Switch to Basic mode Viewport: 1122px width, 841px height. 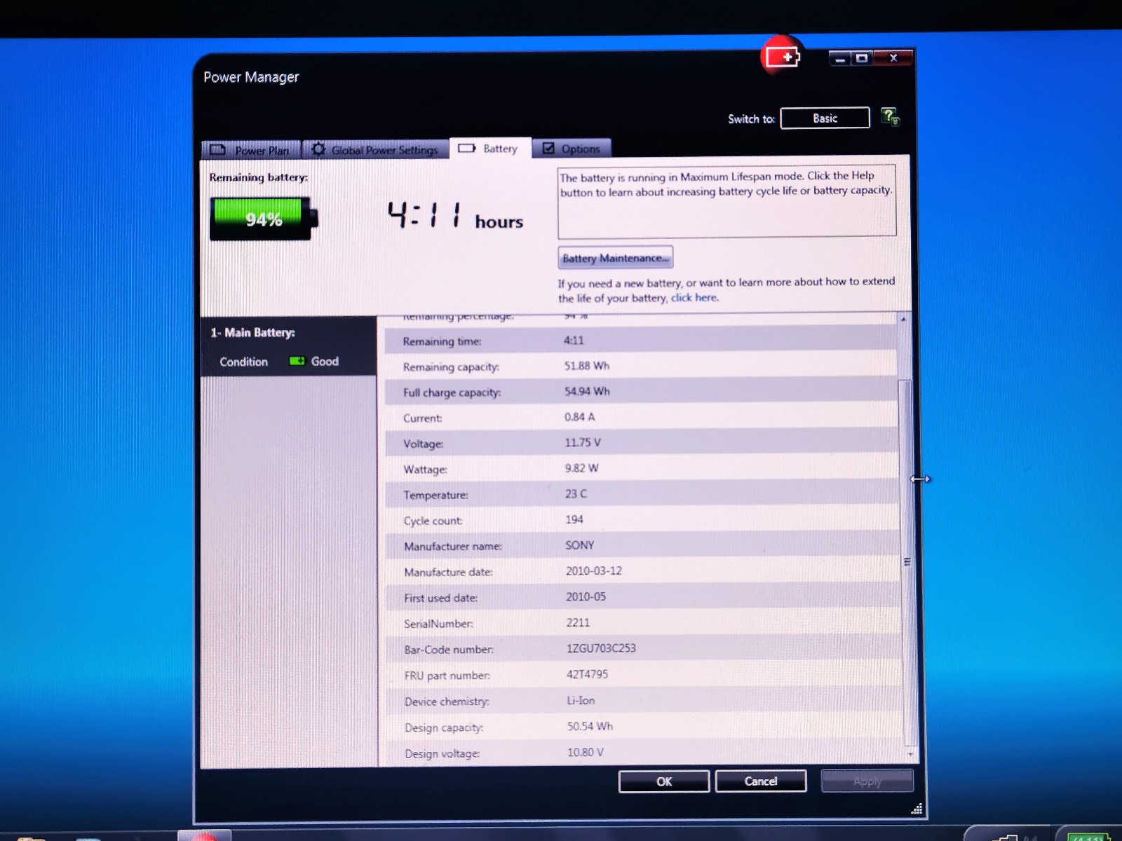click(825, 118)
